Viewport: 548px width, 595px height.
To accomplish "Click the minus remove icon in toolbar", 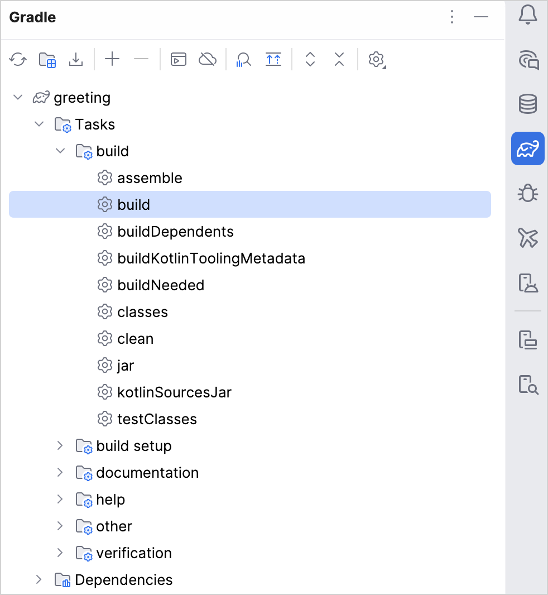I will pyautogui.click(x=141, y=59).
